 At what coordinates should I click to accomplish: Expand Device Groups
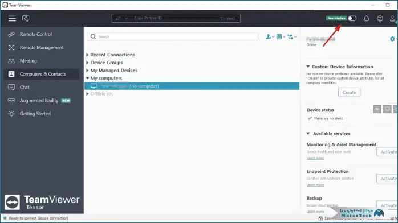(x=87, y=63)
